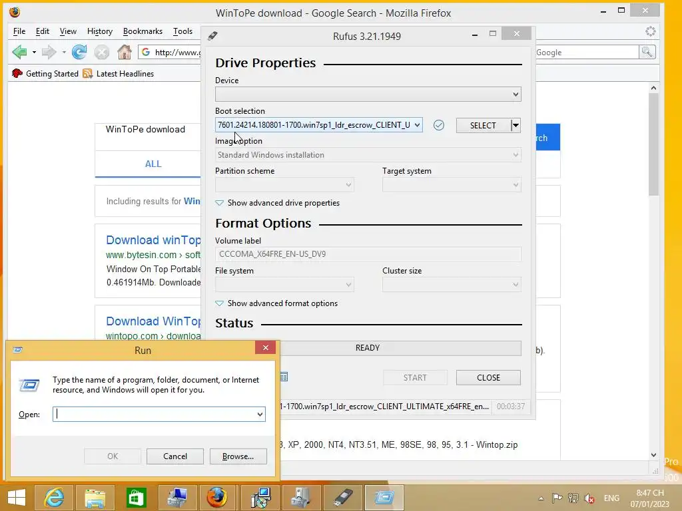The image size is (682, 511).
Task: Click the Action Center flag tray icon
Action: tap(557, 498)
